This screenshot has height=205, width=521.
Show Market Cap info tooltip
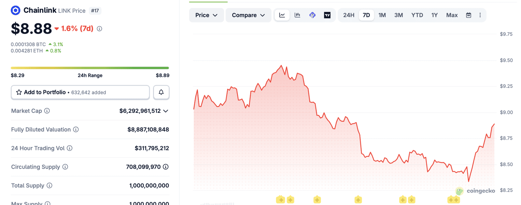coord(47,111)
